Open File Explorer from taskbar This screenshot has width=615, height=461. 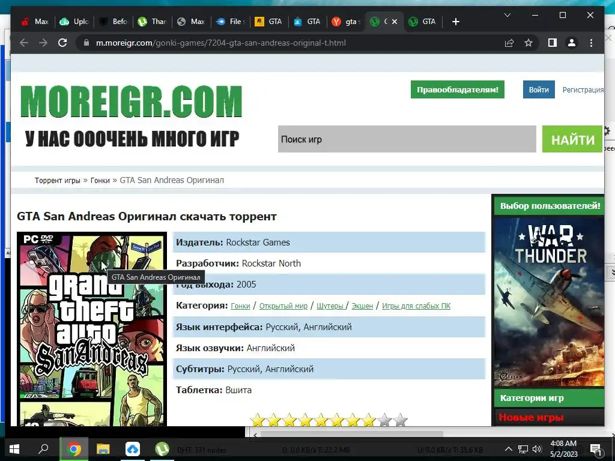103,449
